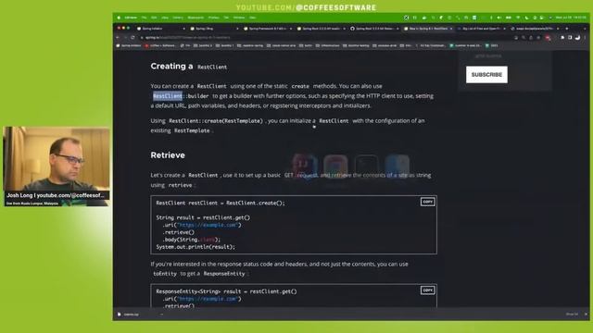Open the View menu in menu bar
The image size is (593, 333).
point(165,18)
